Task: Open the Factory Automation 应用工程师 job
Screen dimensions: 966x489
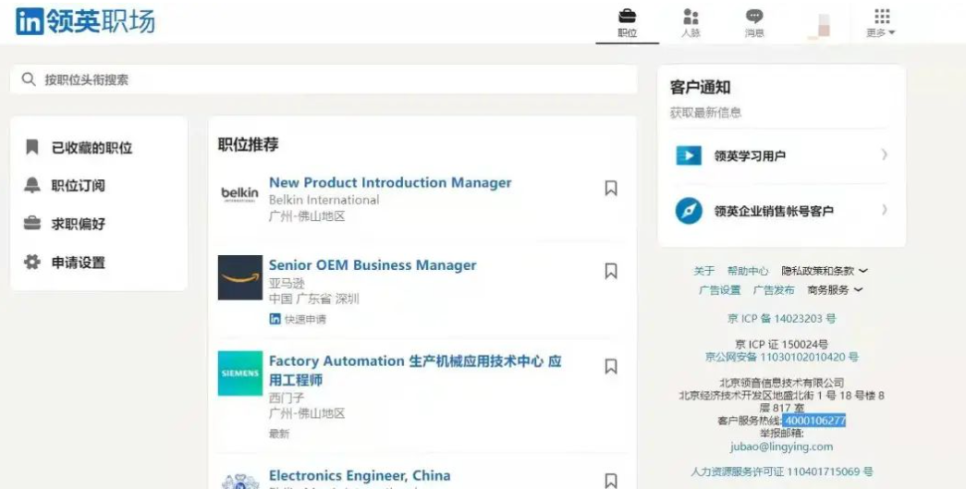Action: point(415,370)
